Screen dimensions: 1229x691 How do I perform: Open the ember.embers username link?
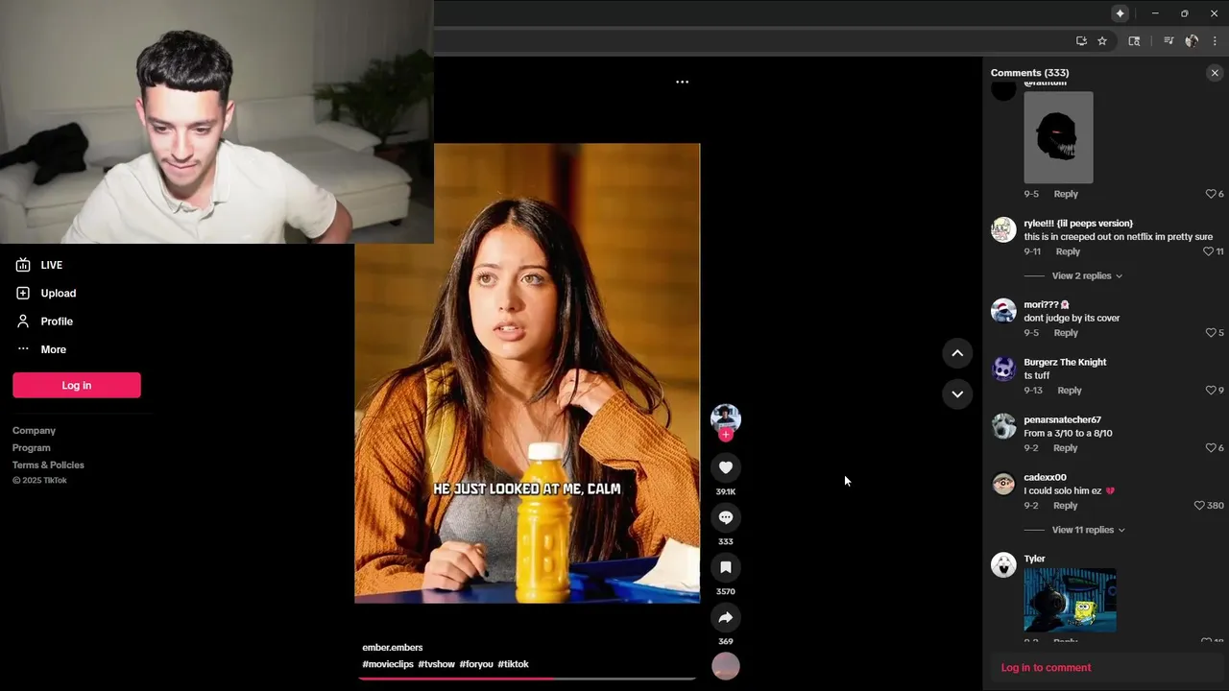pyautogui.click(x=392, y=648)
